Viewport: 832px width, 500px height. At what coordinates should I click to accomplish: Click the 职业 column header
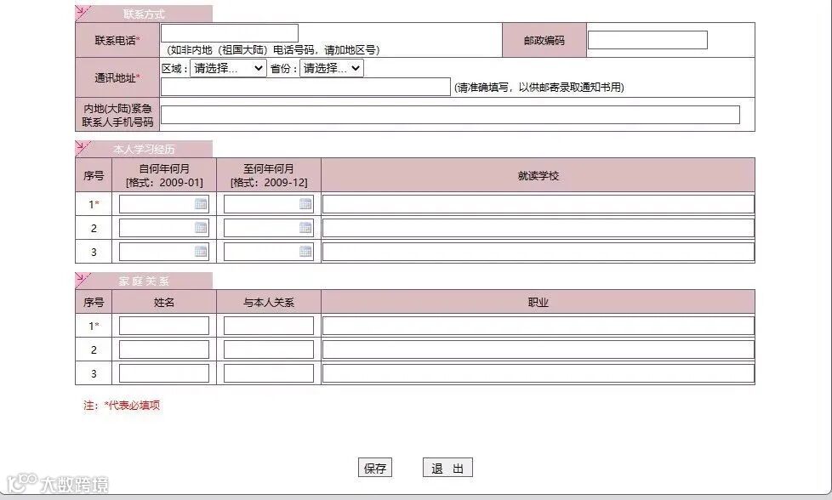click(x=538, y=302)
